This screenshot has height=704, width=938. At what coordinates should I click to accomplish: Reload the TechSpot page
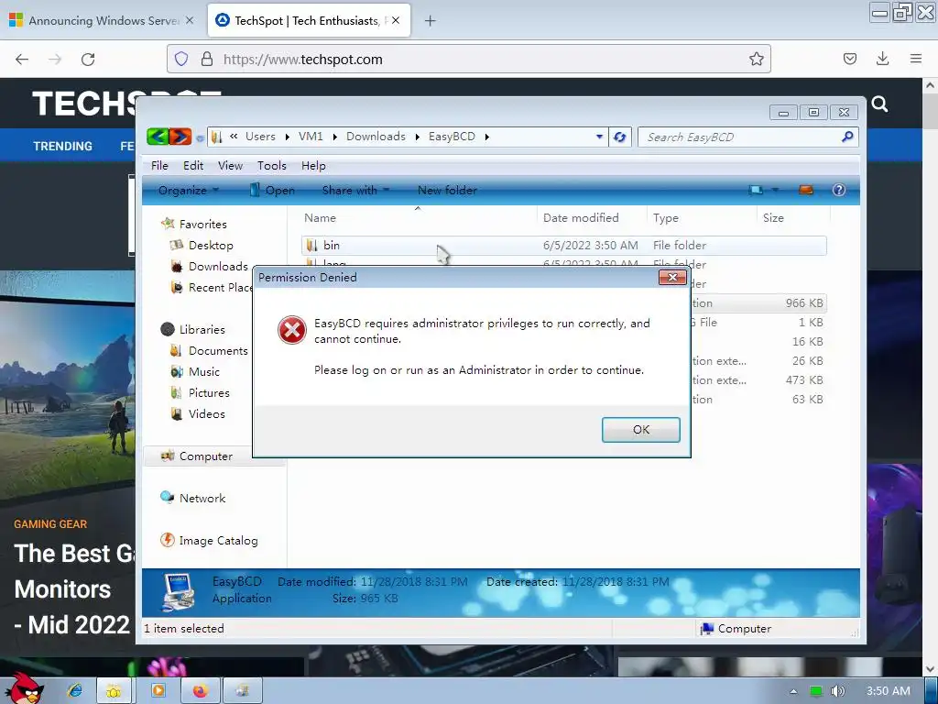[88, 60]
